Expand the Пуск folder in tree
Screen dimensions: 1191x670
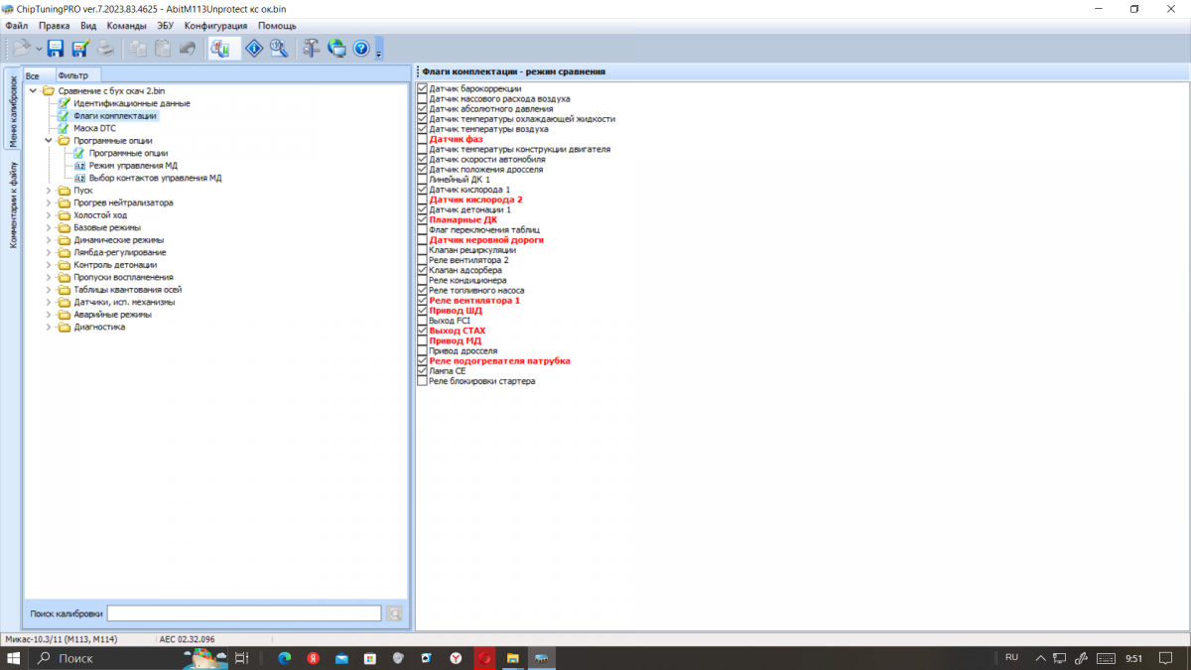(x=50, y=191)
